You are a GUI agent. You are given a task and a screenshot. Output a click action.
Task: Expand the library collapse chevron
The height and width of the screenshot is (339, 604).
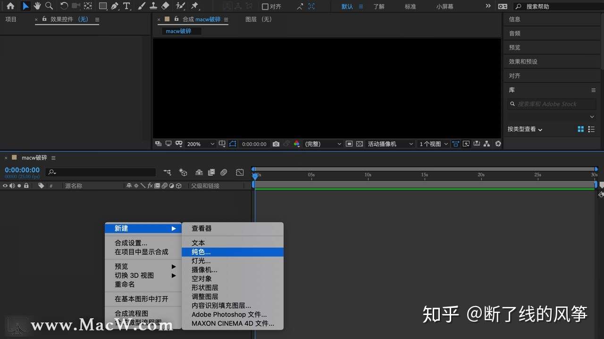592,117
